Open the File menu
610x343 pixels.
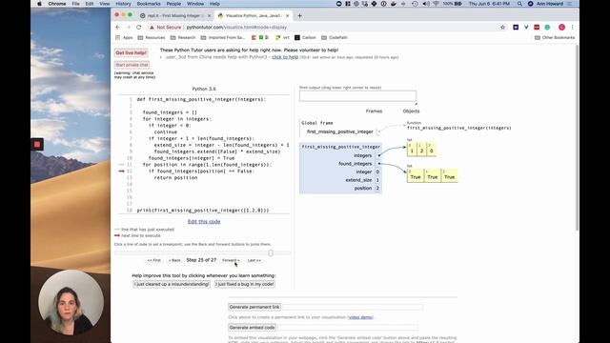click(x=75, y=4)
